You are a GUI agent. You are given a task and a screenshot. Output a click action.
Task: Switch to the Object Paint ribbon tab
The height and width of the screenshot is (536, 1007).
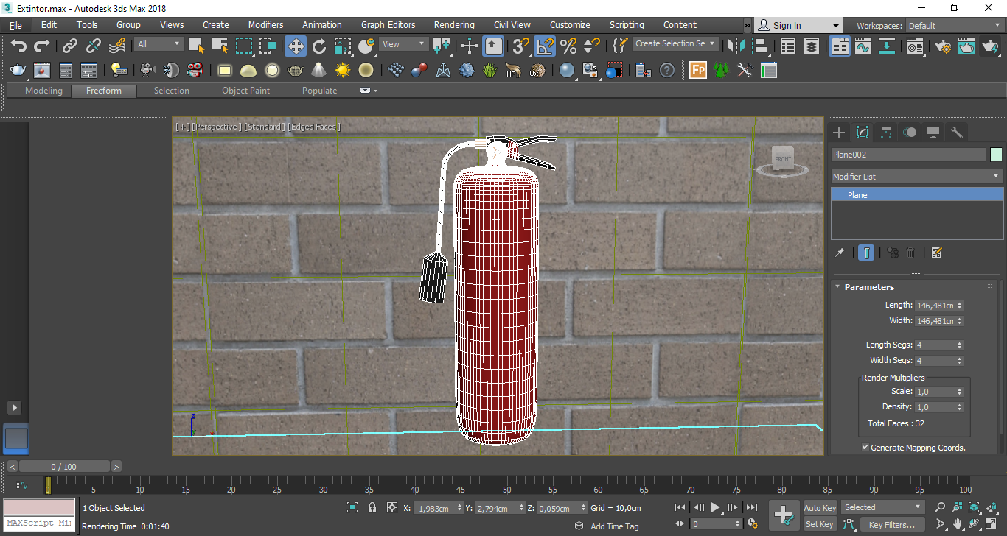(245, 91)
